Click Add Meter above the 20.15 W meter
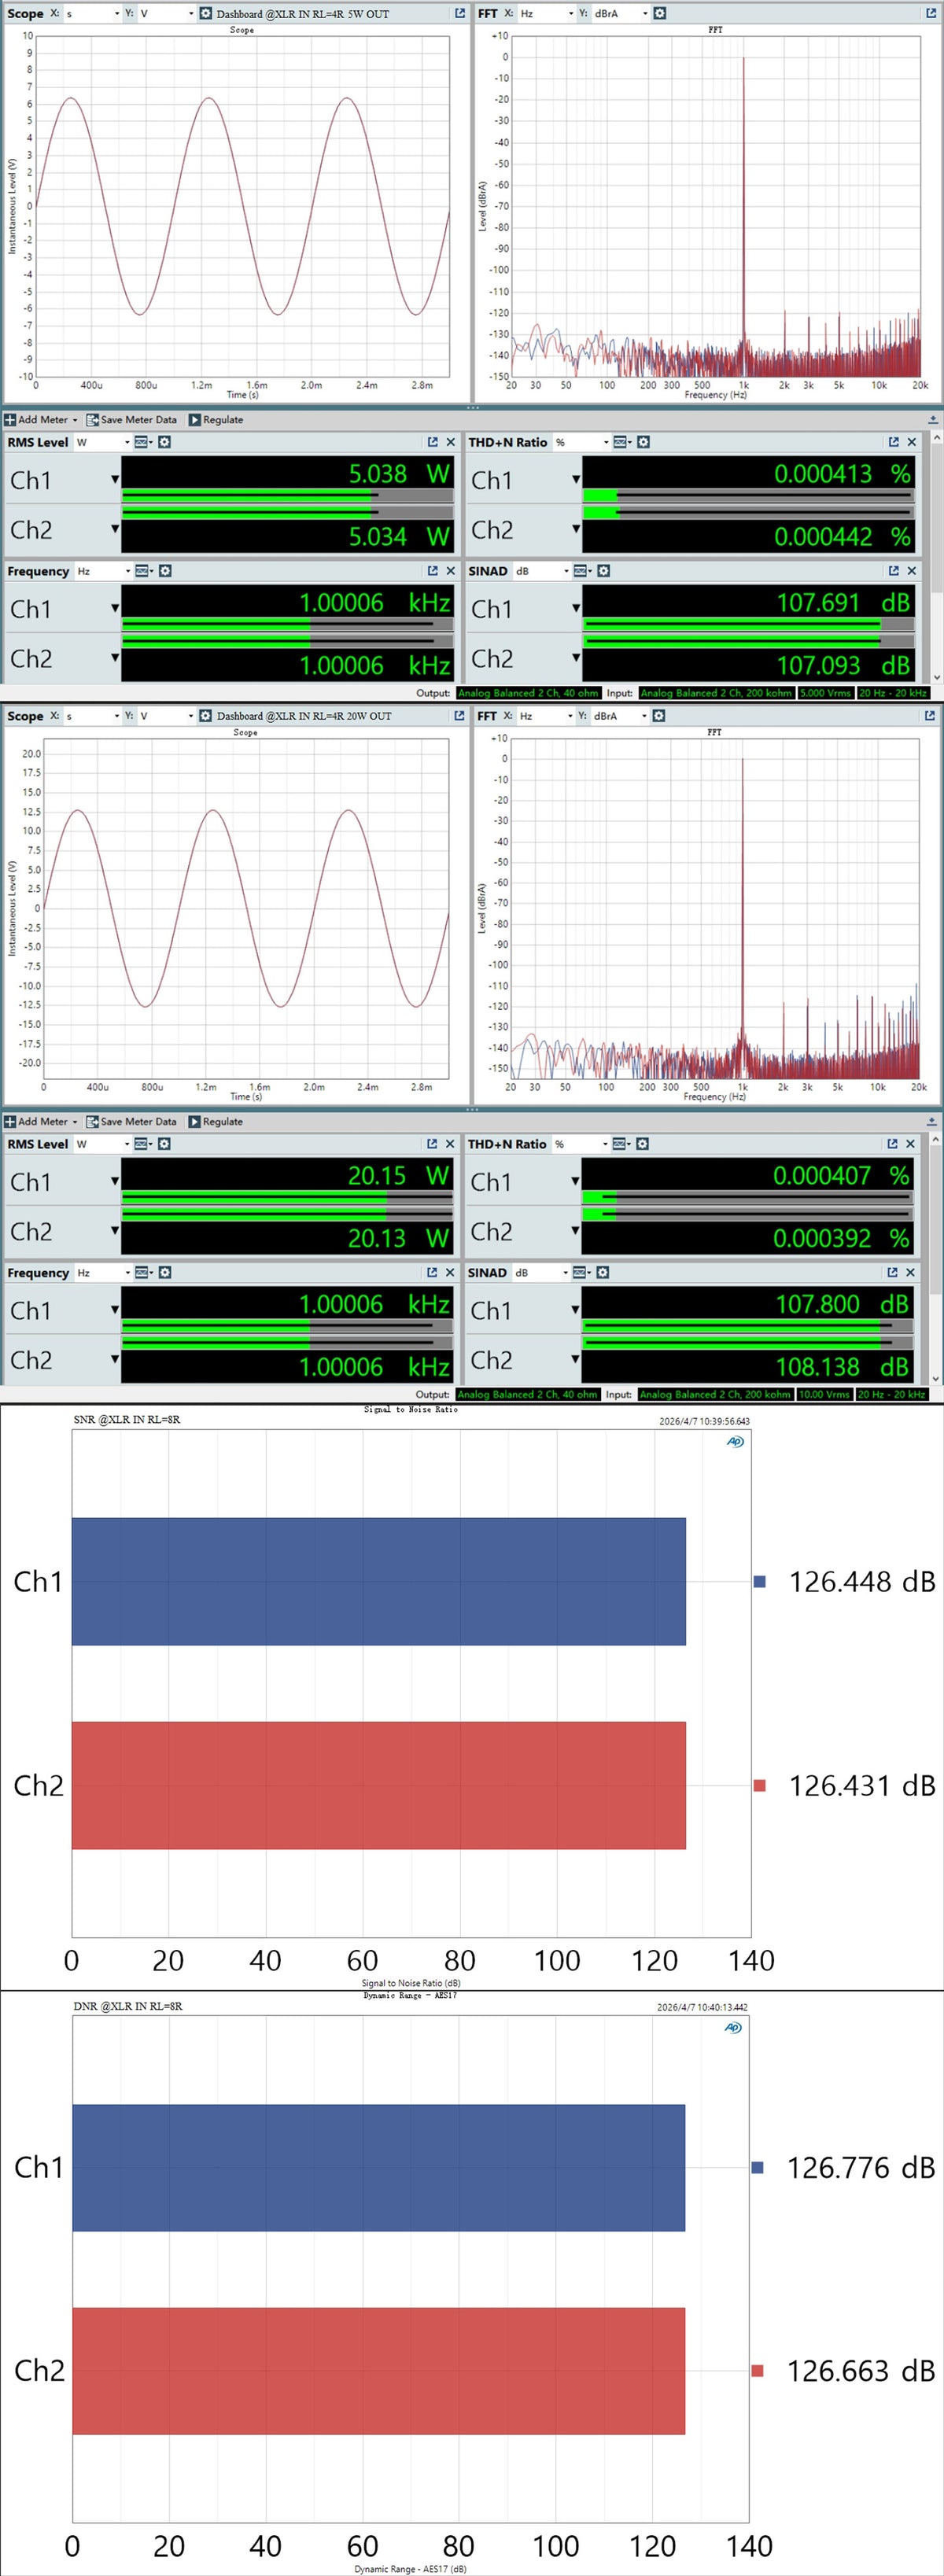 tap(41, 1122)
